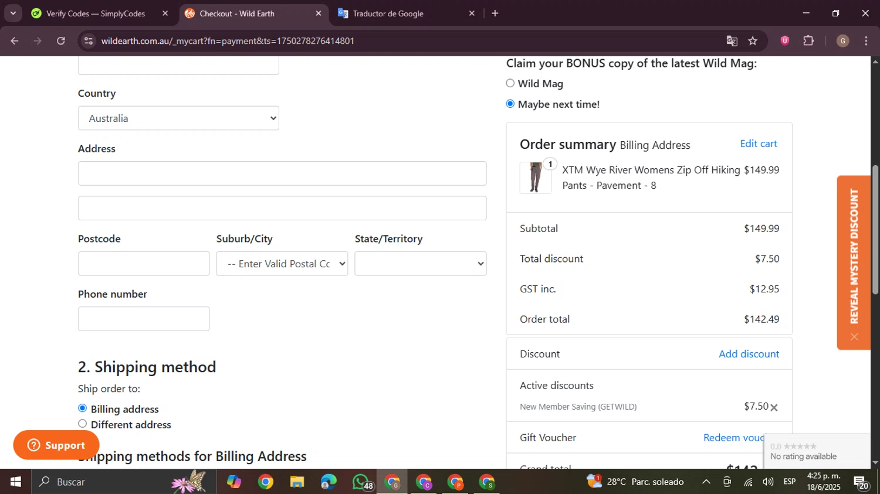Screen dimensions: 880x494
Task: Open Microsoft Edge from the taskbar
Action: 329,482
